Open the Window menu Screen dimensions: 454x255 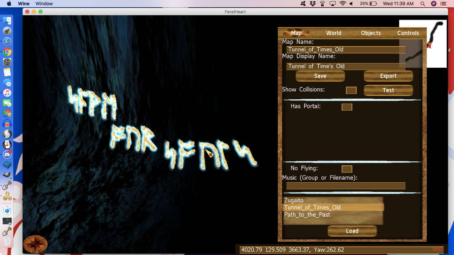pyautogui.click(x=44, y=3)
